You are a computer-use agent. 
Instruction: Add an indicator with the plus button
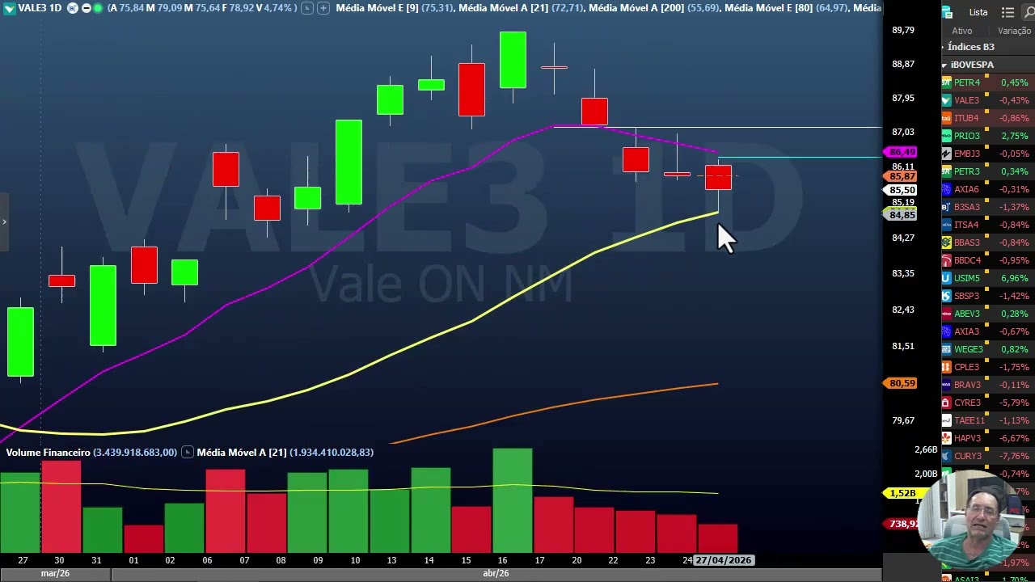pyautogui.click(x=323, y=8)
